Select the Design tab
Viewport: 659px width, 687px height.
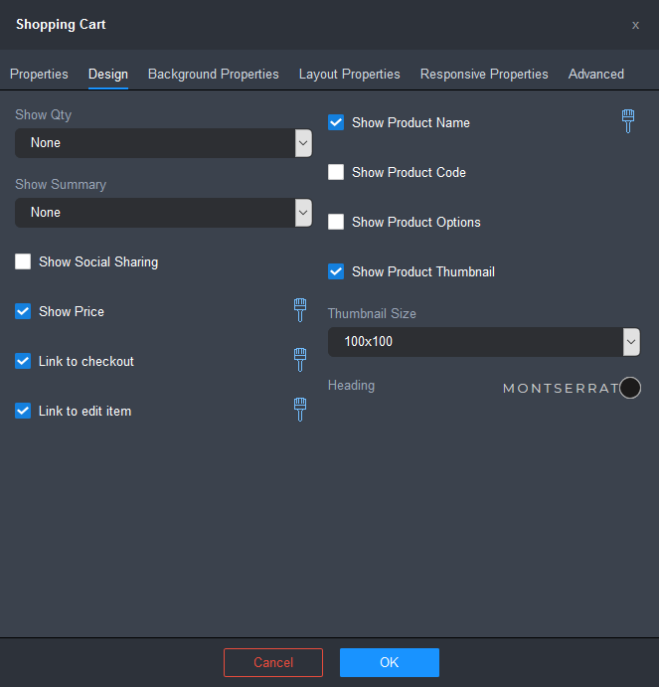click(x=108, y=74)
